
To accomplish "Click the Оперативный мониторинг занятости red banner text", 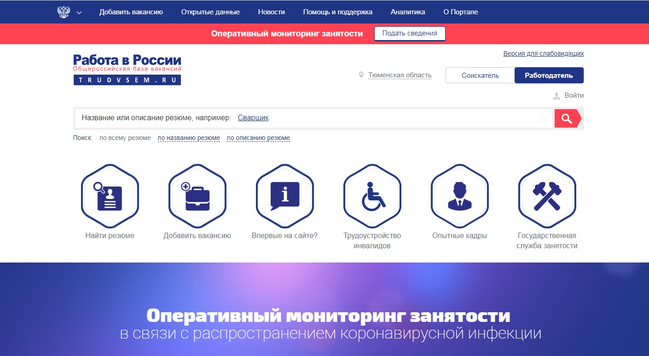I will 287,34.
